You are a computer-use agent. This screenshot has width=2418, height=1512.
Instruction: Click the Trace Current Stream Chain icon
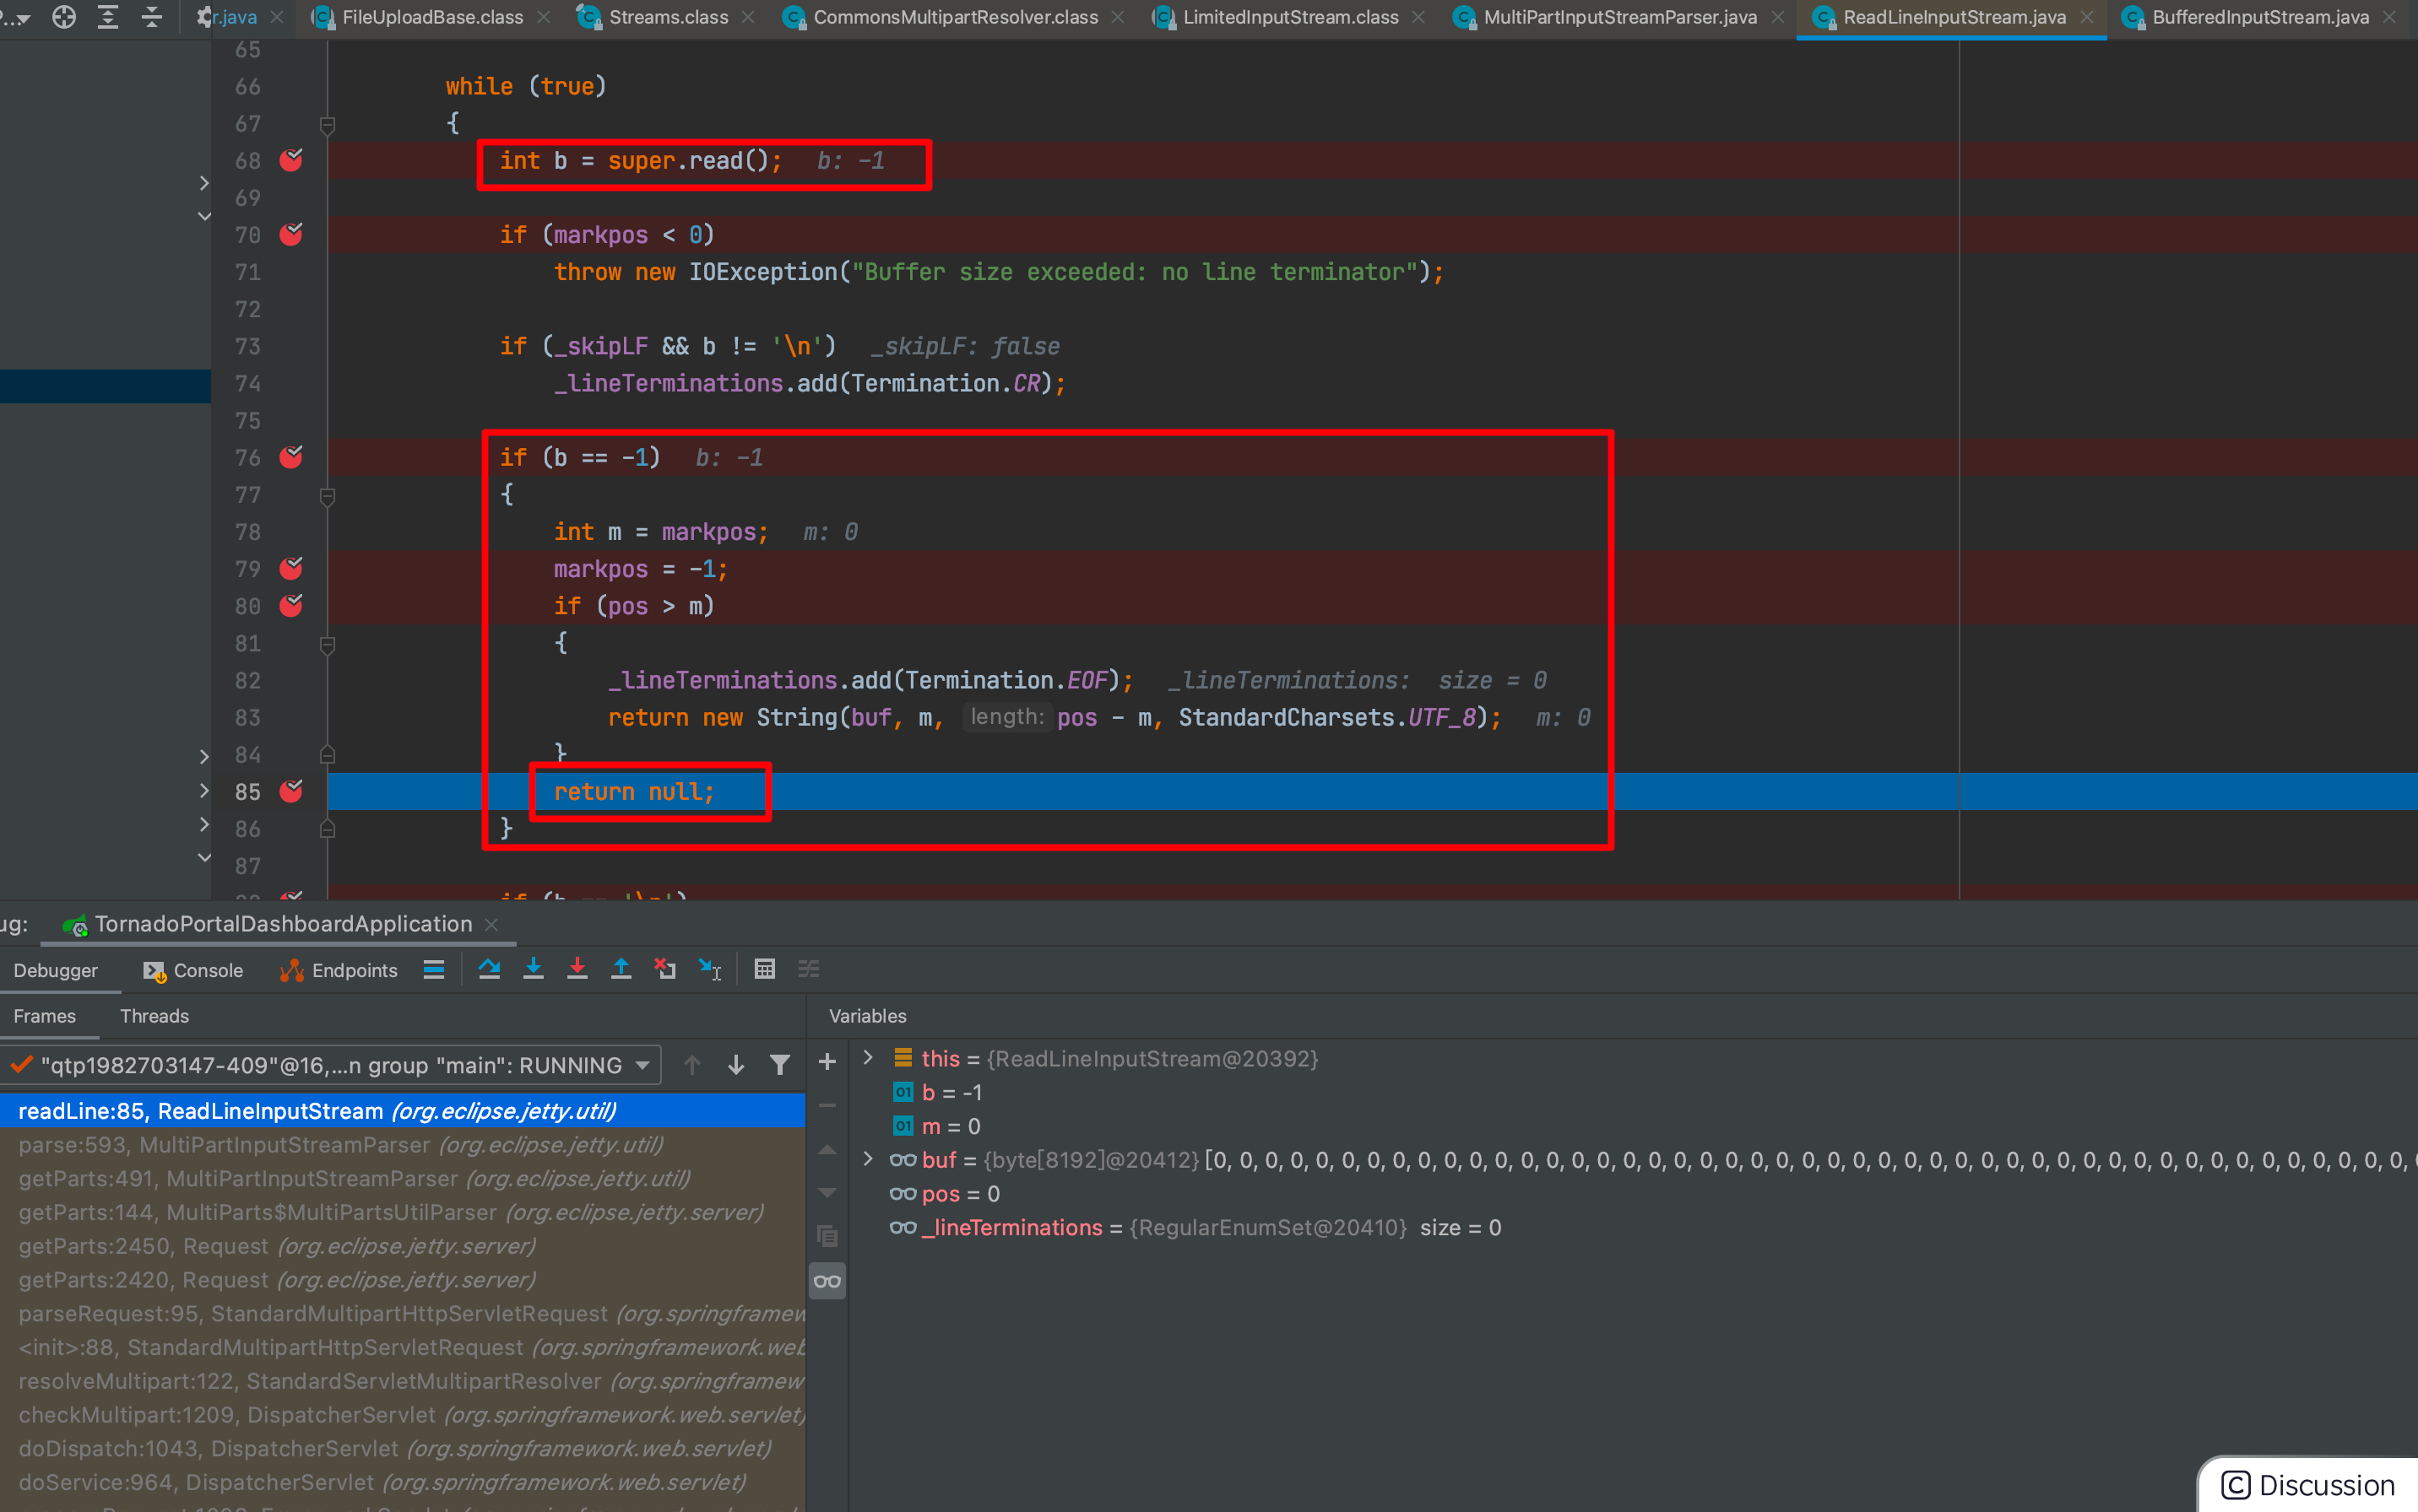click(x=808, y=969)
